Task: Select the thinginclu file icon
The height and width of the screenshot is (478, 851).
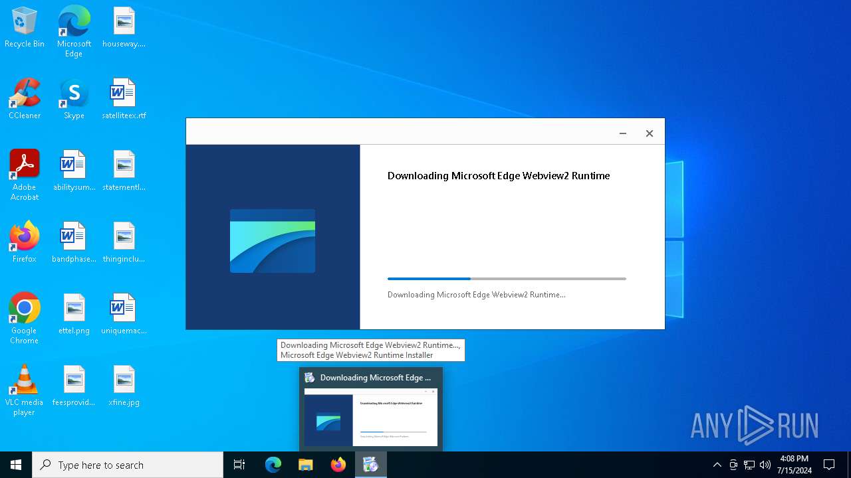Action: 124,243
